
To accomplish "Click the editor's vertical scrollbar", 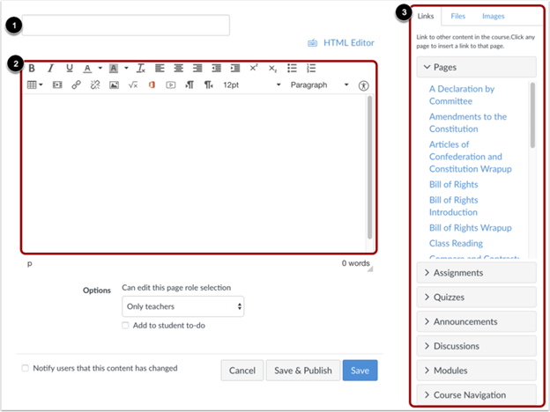I will pos(369,167).
